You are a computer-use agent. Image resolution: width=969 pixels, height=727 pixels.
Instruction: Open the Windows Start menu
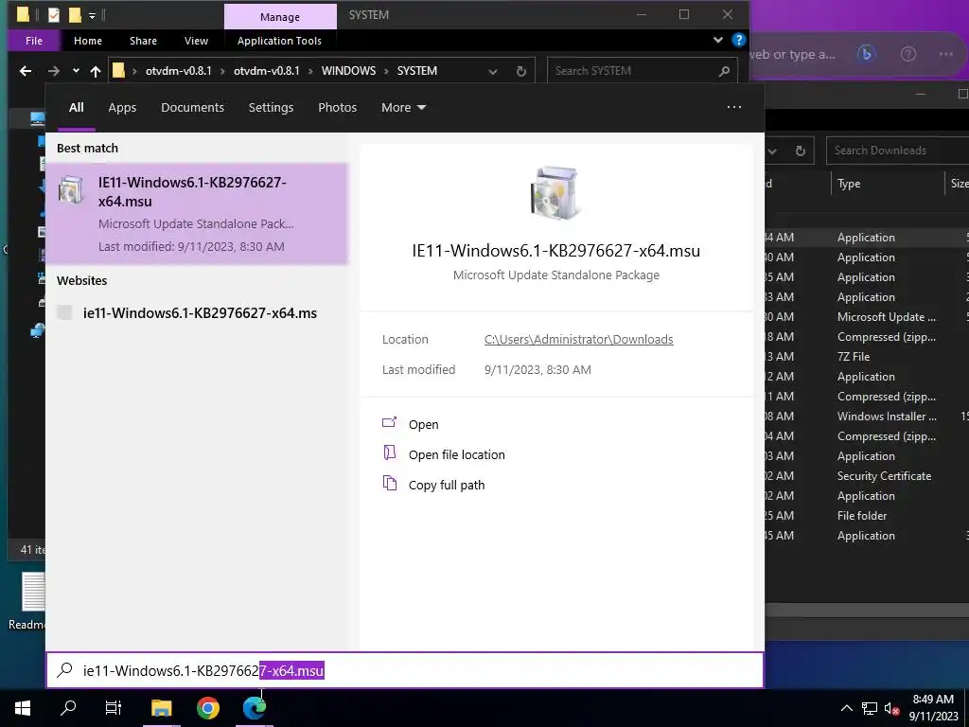point(23,707)
